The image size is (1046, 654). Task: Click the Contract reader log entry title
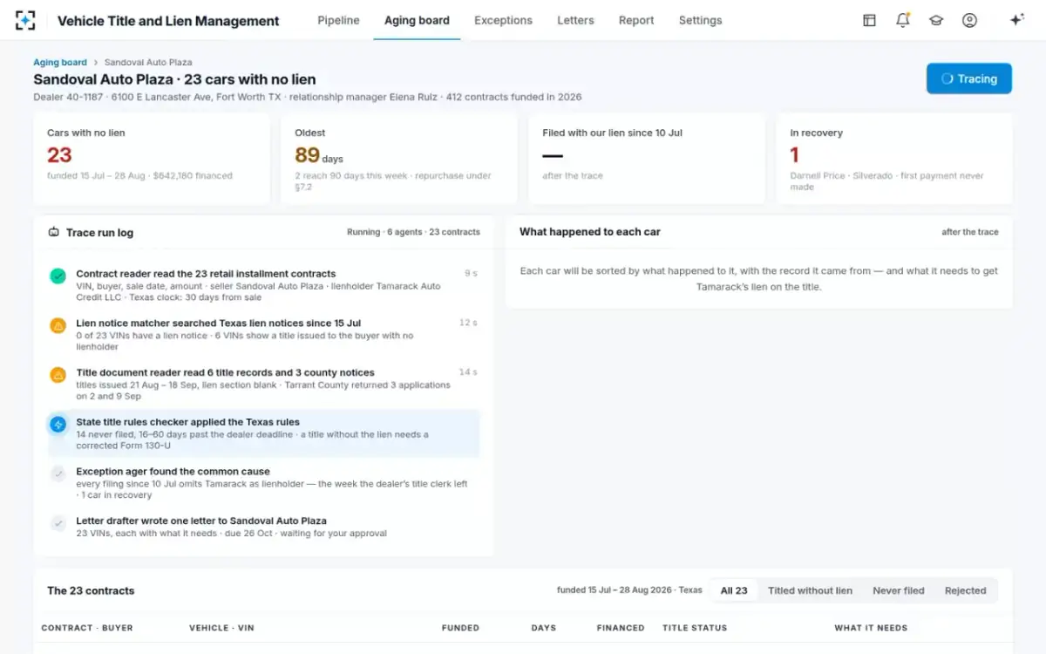[206, 274]
